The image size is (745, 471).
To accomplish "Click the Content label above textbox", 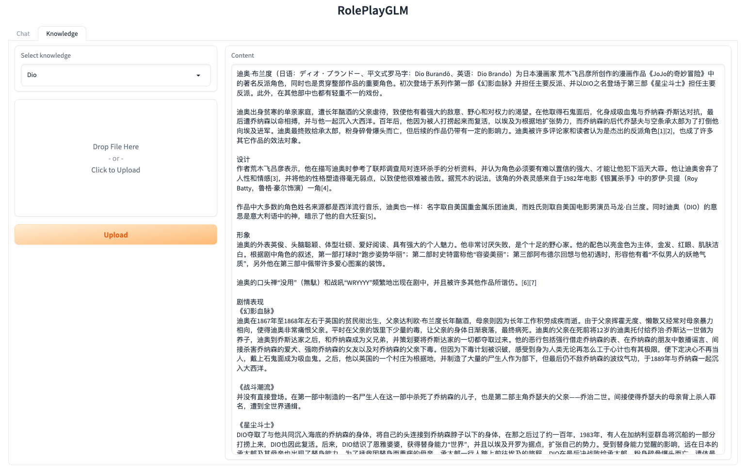I will click(x=243, y=56).
